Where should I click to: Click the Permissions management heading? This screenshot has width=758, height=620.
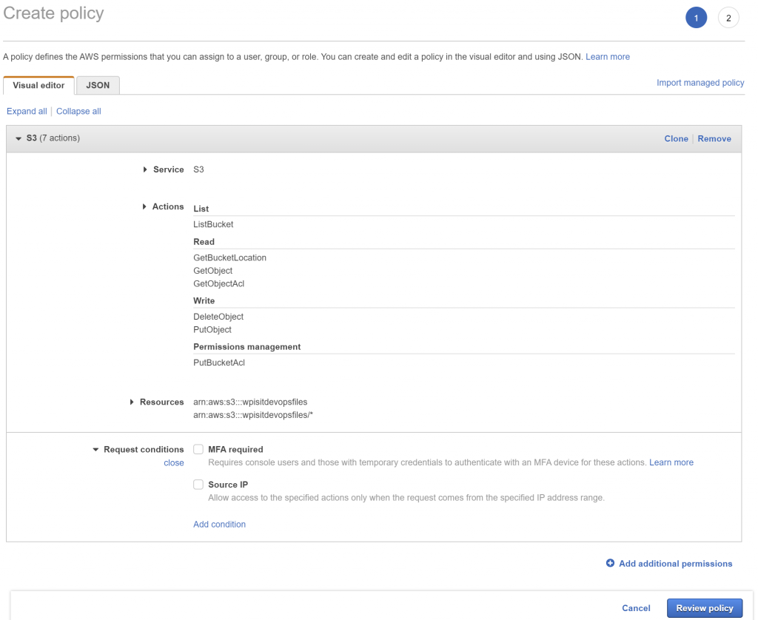coord(246,347)
